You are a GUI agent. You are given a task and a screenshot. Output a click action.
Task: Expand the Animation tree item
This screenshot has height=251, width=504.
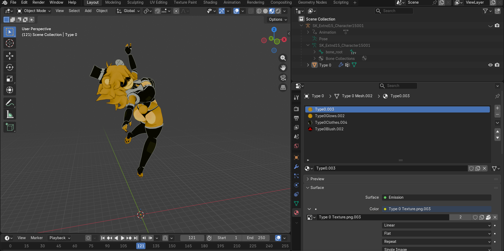pyautogui.click(x=308, y=32)
